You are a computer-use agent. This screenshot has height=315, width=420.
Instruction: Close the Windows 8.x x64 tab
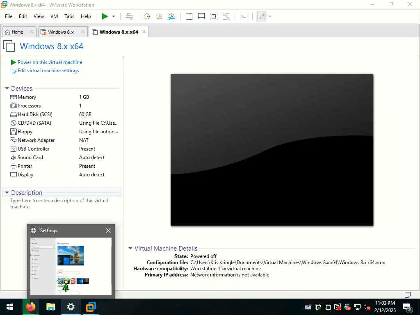pyautogui.click(x=144, y=32)
